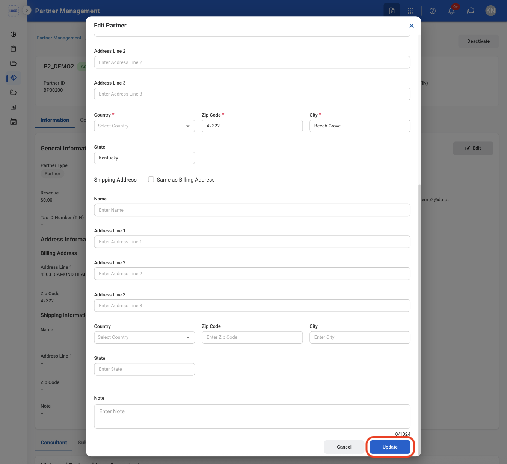
Task: Open the apps grid icon
Action: pyautogui.click(x=411, y=11)
